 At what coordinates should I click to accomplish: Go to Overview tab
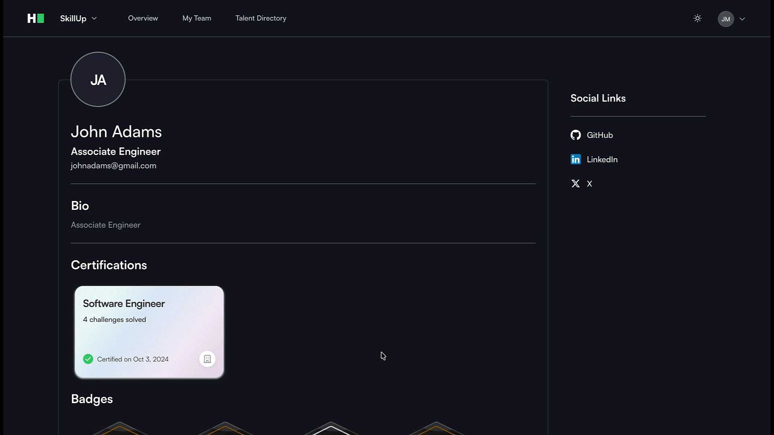143,18
